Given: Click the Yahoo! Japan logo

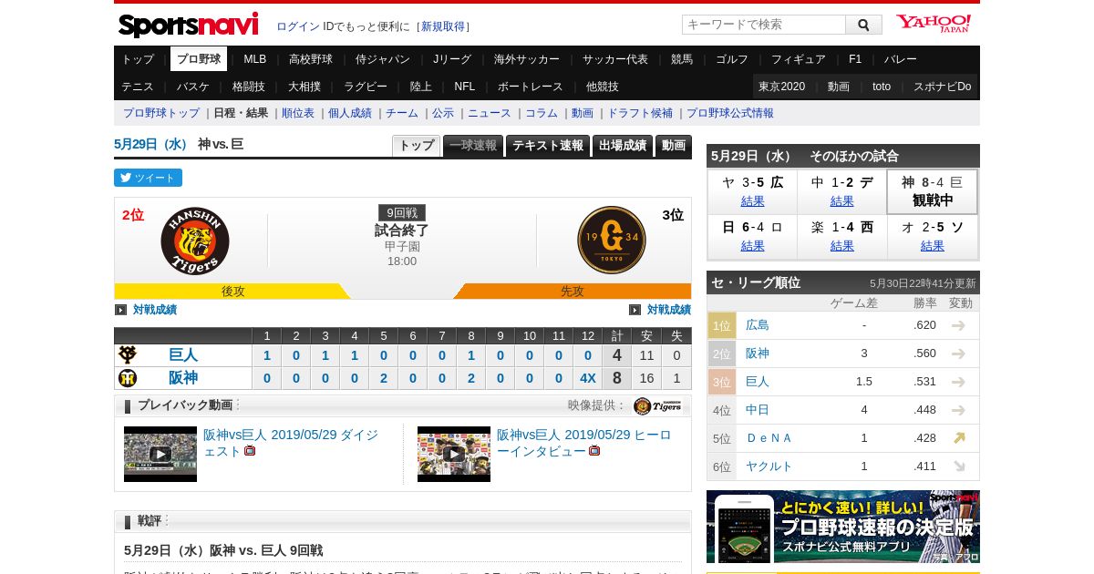Looking at the screenshot, I should pyautogui.click(x=934, y=24).
